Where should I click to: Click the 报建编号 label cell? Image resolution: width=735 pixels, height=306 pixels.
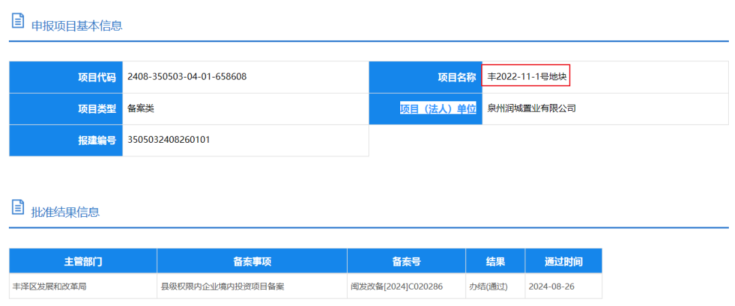click(66, 141)
